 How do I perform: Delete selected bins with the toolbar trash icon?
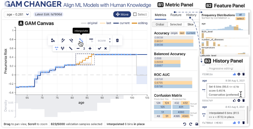117,40
